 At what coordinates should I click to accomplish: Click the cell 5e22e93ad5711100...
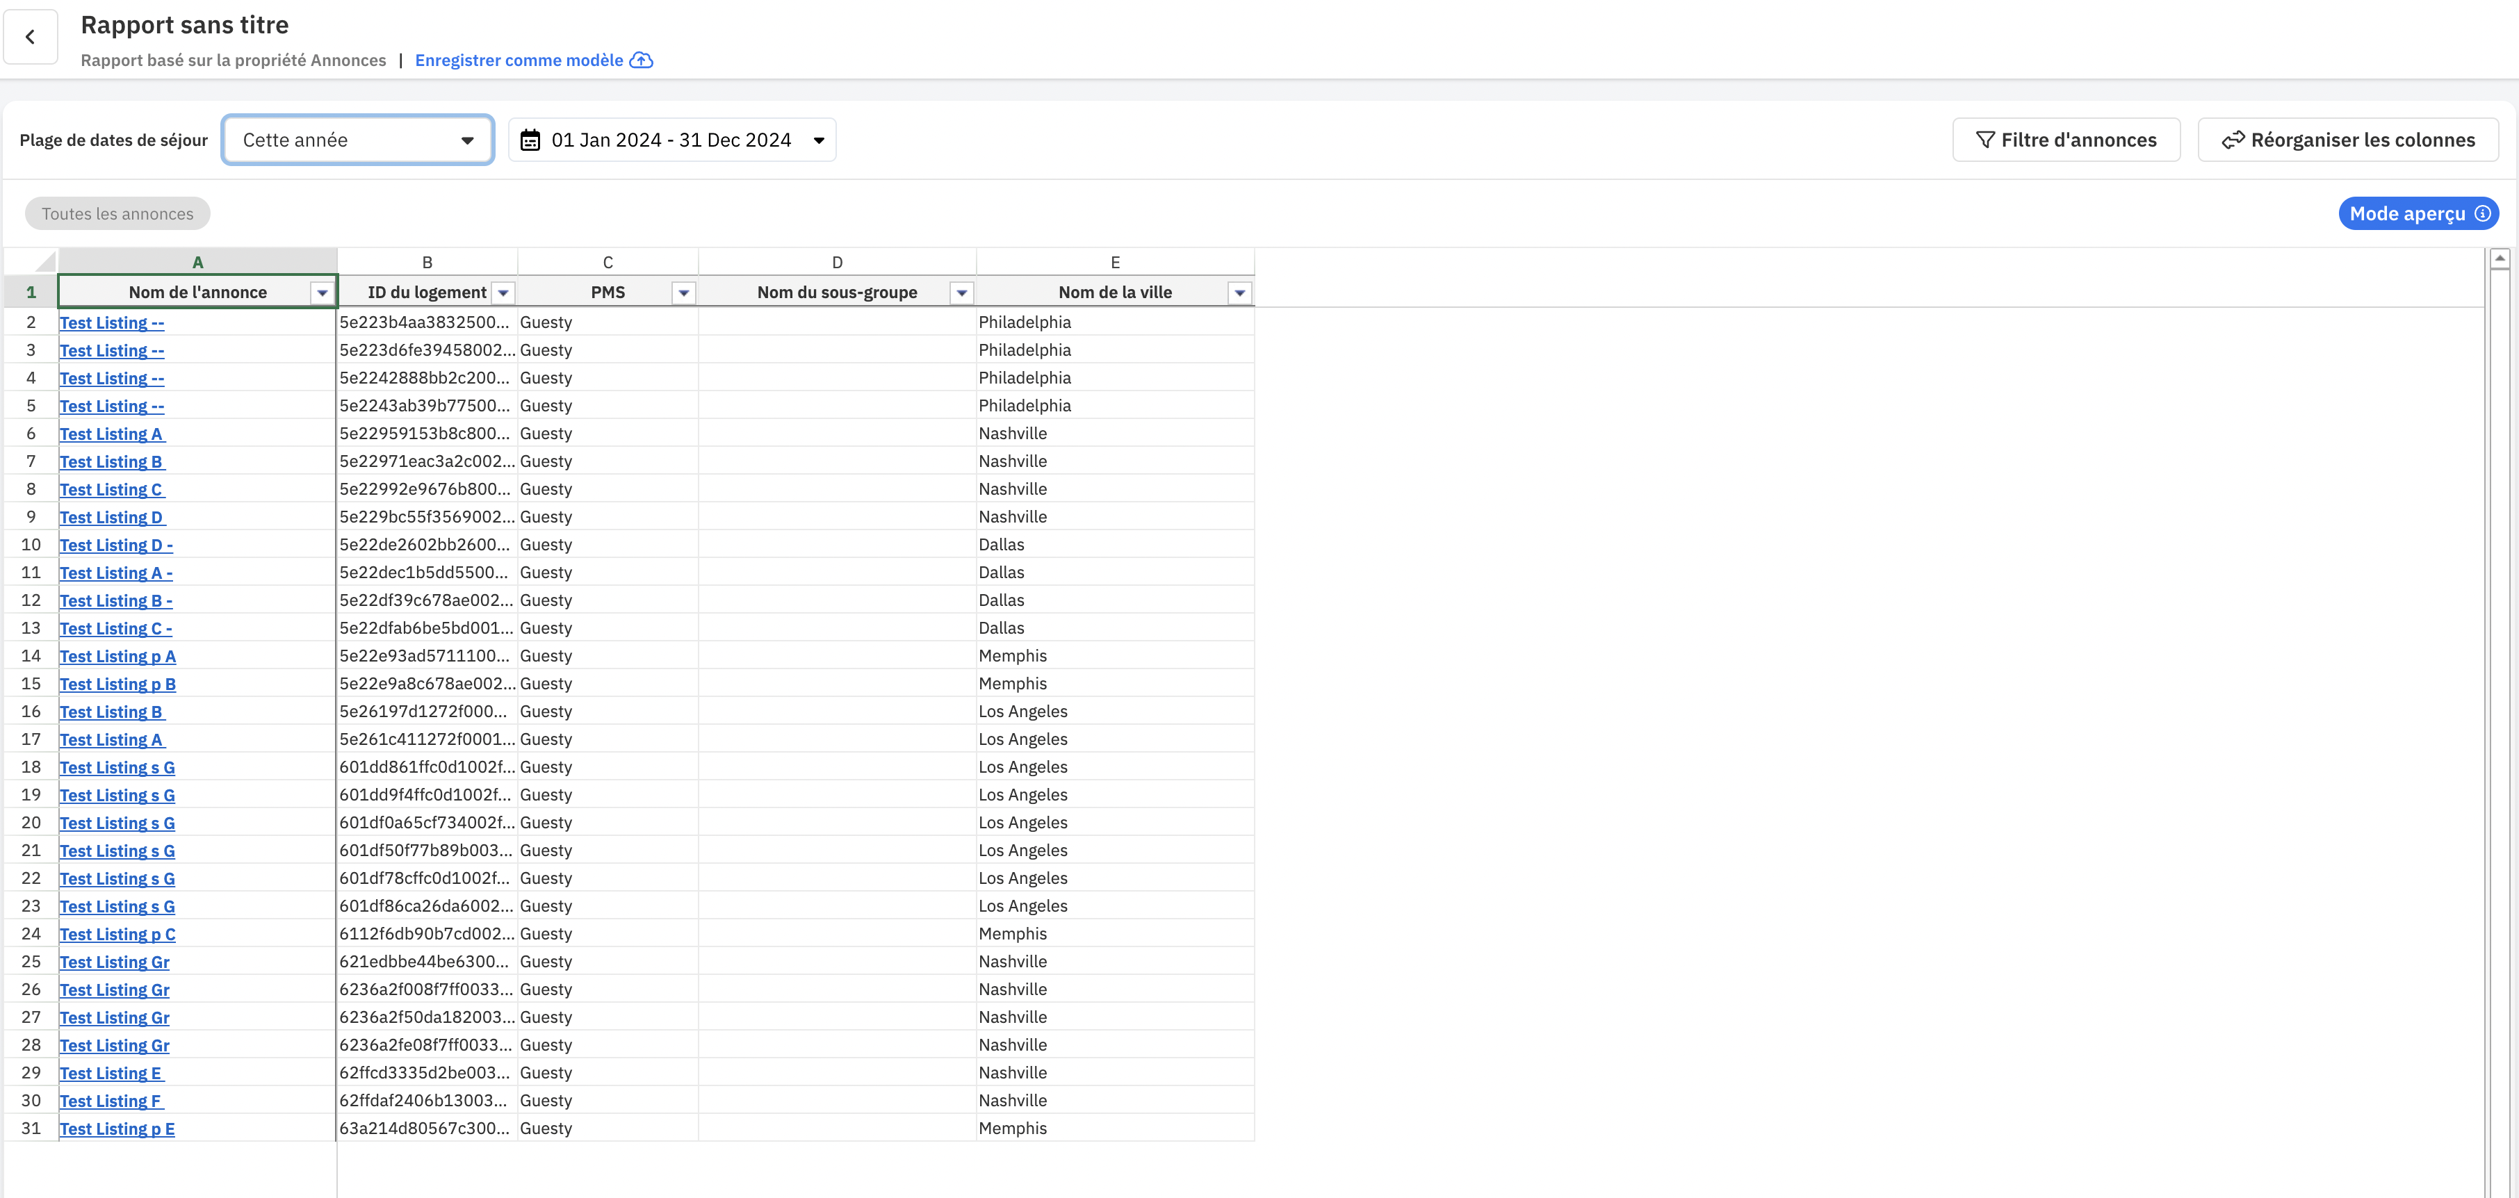point(427,656)
